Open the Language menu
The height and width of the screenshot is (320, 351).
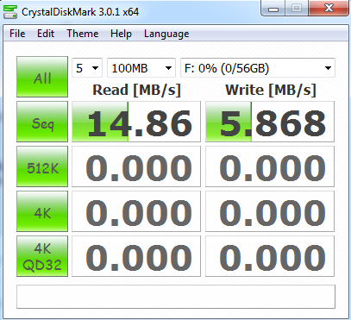pos(166,34)
